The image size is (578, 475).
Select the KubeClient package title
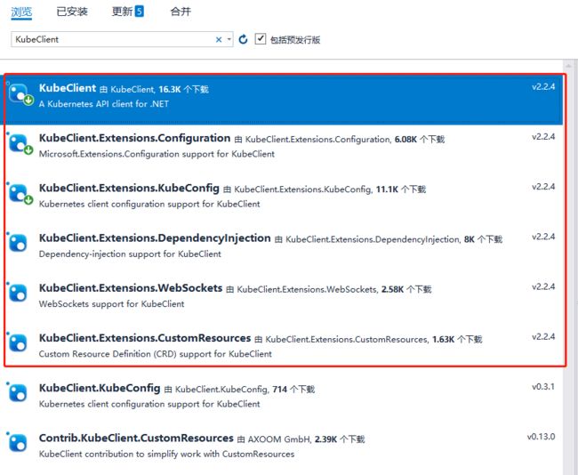pyautogui.click(x=68, y=88)
